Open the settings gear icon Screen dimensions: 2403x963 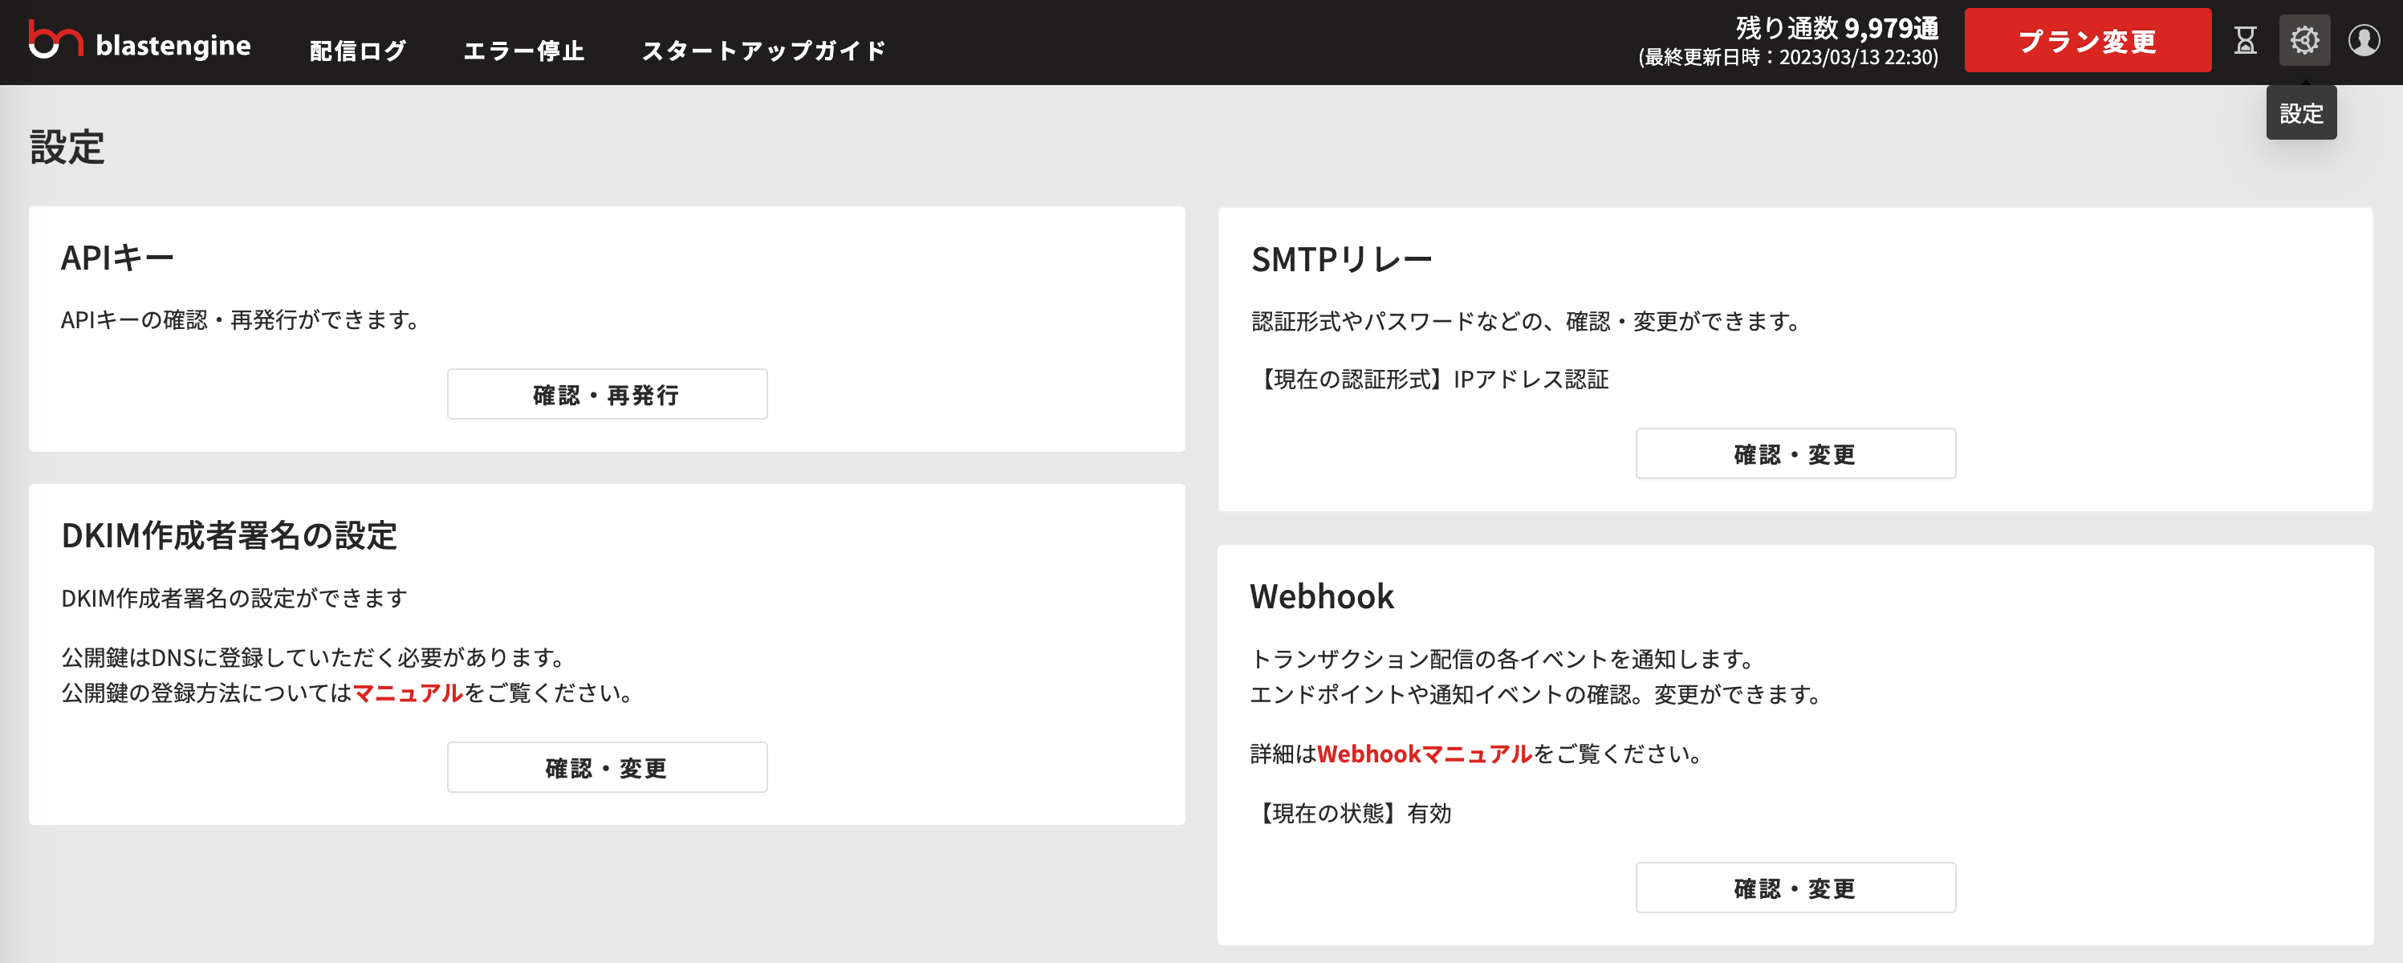(2304, 40)
